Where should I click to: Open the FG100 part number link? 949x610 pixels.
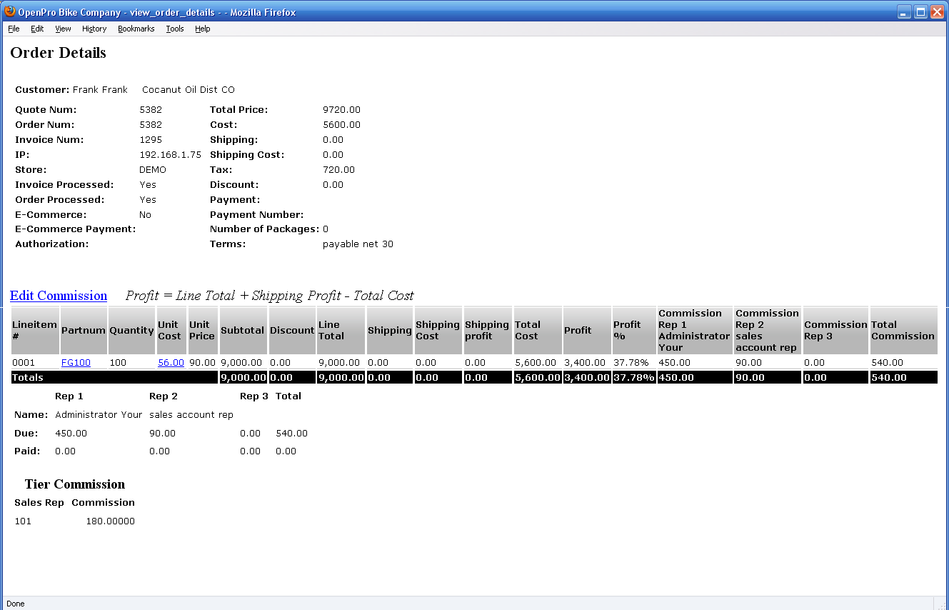(x=76, y=363)
